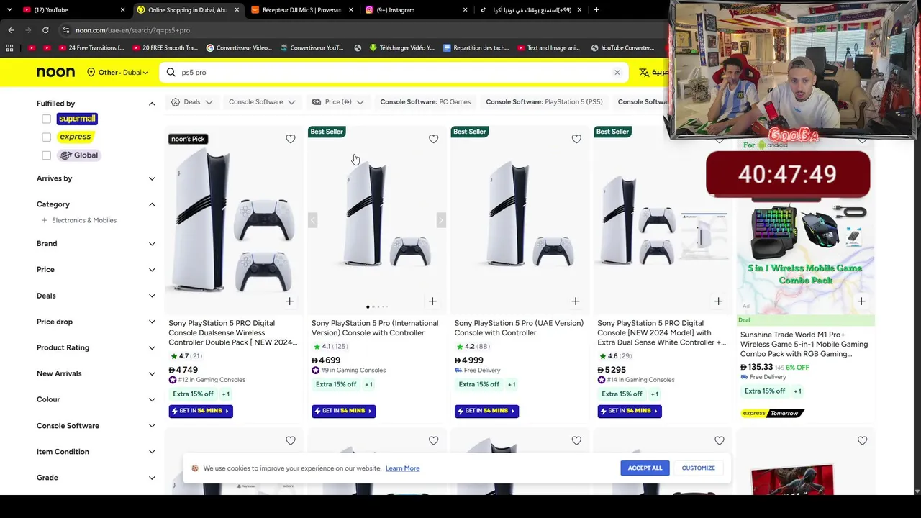Viewport: 921px width, 518px height.
Task: Click the browser address bar
Action: (x=360, y=30)
